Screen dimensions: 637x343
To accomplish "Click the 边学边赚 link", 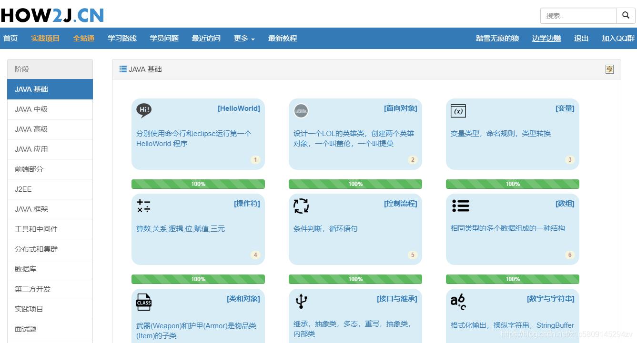I will click(x=546, y=39).
